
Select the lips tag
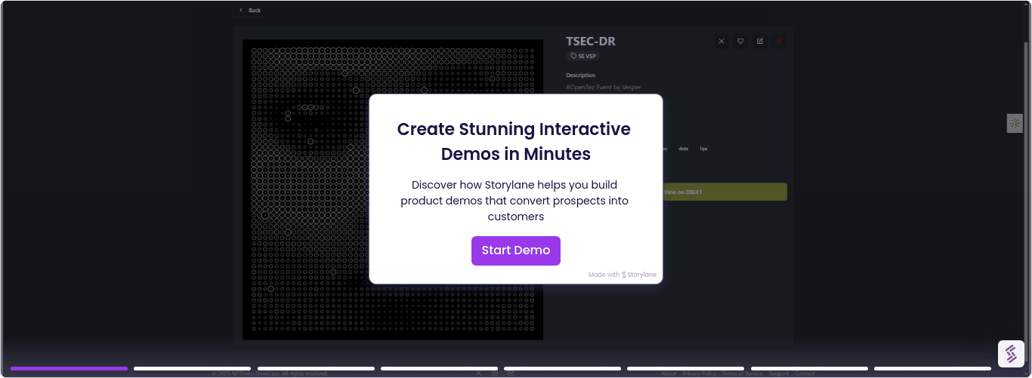pos(703,149)
